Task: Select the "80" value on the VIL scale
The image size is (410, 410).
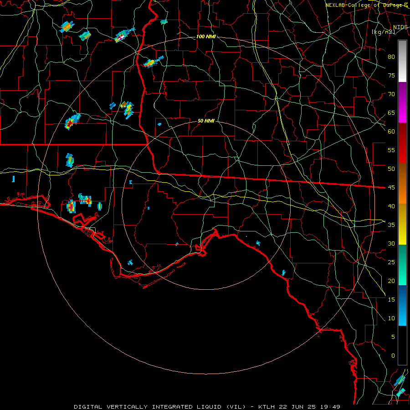Action: 391,57
